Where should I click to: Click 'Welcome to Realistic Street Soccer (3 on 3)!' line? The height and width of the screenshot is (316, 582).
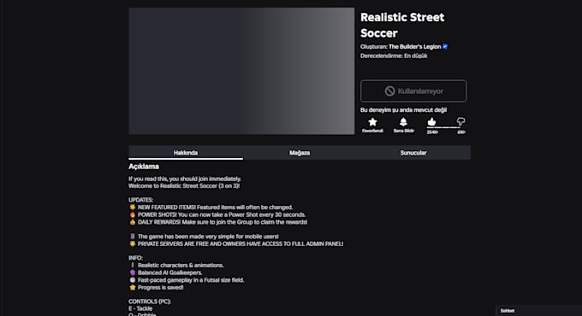(184, 186)
